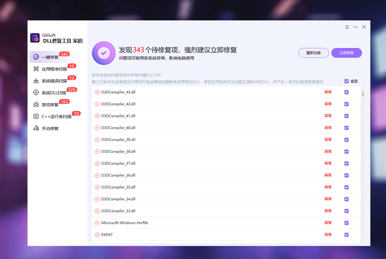Screen dimensions: 386x259
Task: Minimize the DLL repair tool window
Action: (x=356, y=27)
